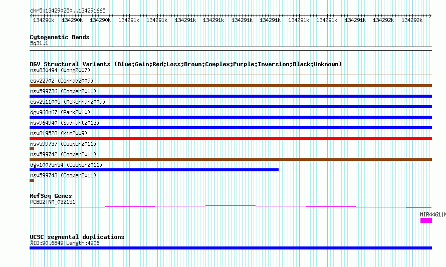This screenshot has width=446, height=267.
Task: Click the brown nsv599742 complex bar
Action: 231,159
